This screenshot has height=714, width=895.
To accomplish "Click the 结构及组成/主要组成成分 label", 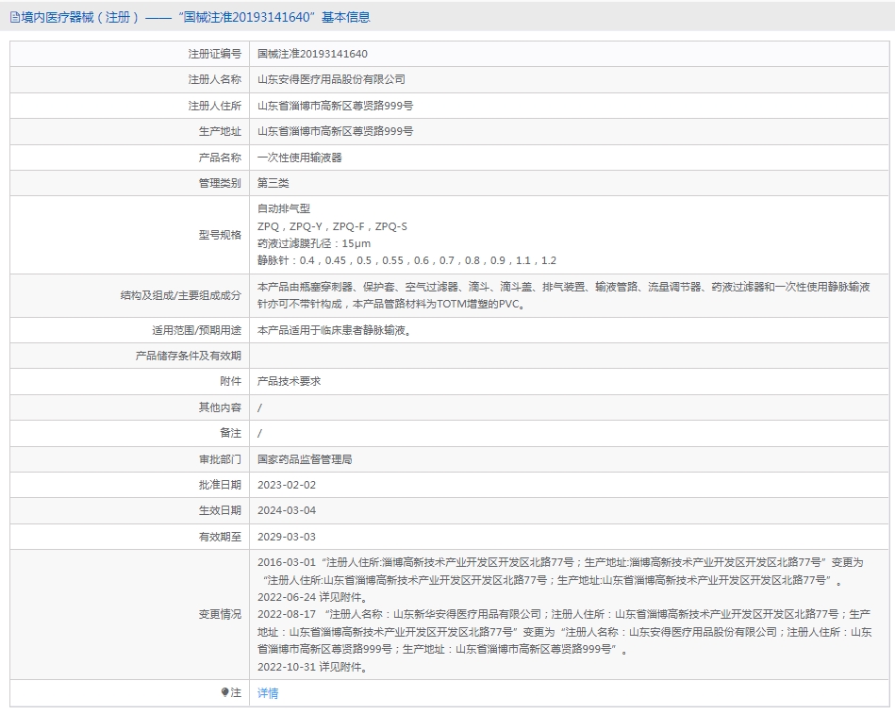I will 180,295.
